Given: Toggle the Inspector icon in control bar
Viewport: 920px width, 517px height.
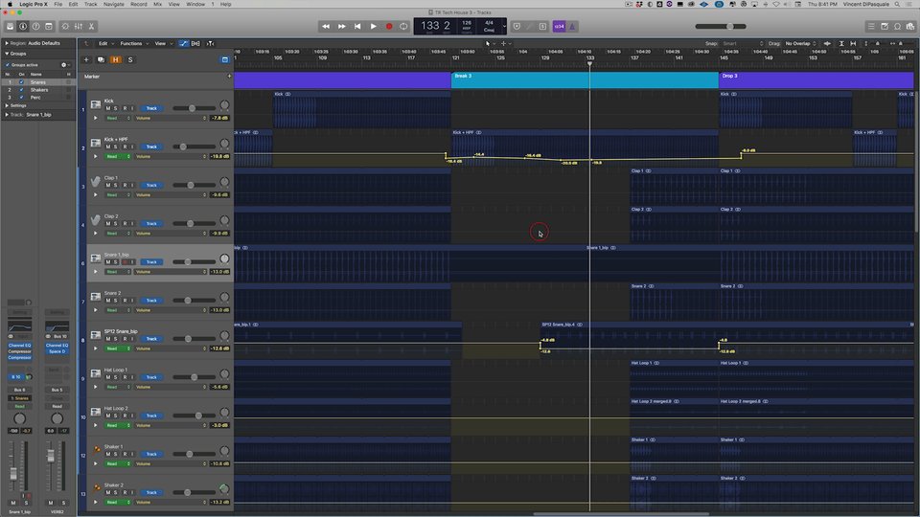Looking at the screenshot, I should (23, 27).
